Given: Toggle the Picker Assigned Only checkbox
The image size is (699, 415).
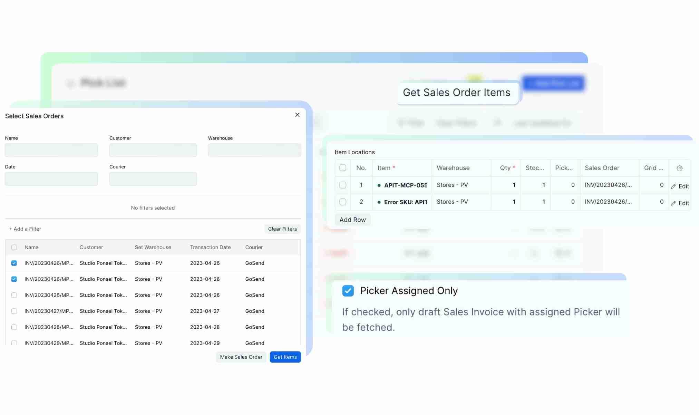Looking at the screenshot, I should pyautogui.click(x=348, y=291).
